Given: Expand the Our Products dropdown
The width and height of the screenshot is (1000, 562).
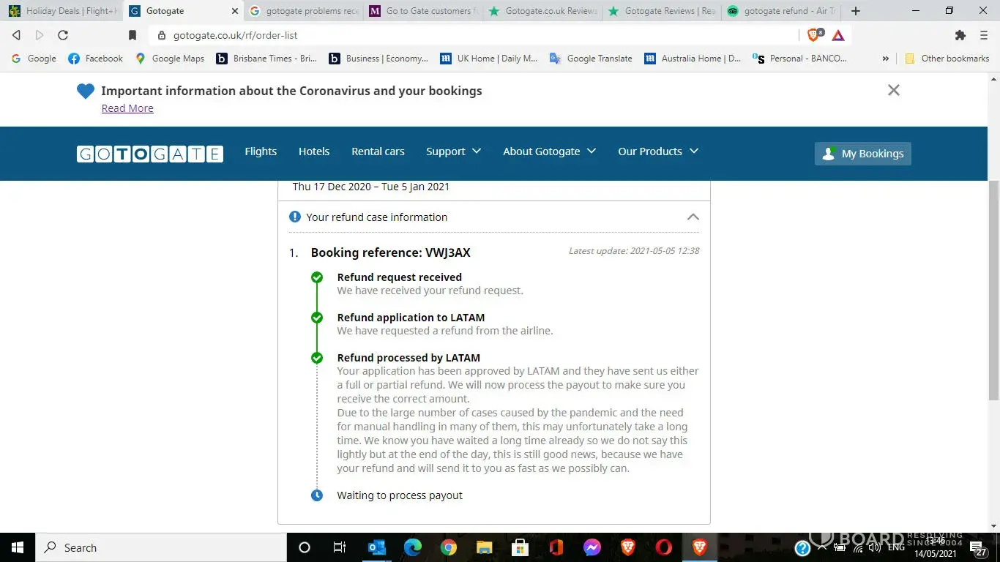Looking at the screenshot, I should (658, 151).
